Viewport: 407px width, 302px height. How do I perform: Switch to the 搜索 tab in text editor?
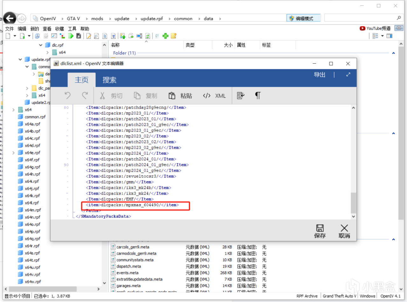tap(109, 80)
